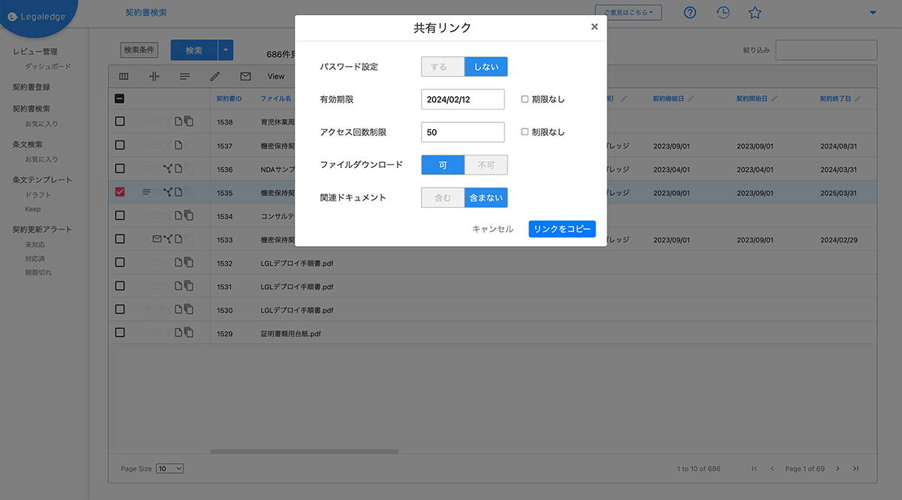
Task: Check the 期限なし checkbox
Action: 525,99
